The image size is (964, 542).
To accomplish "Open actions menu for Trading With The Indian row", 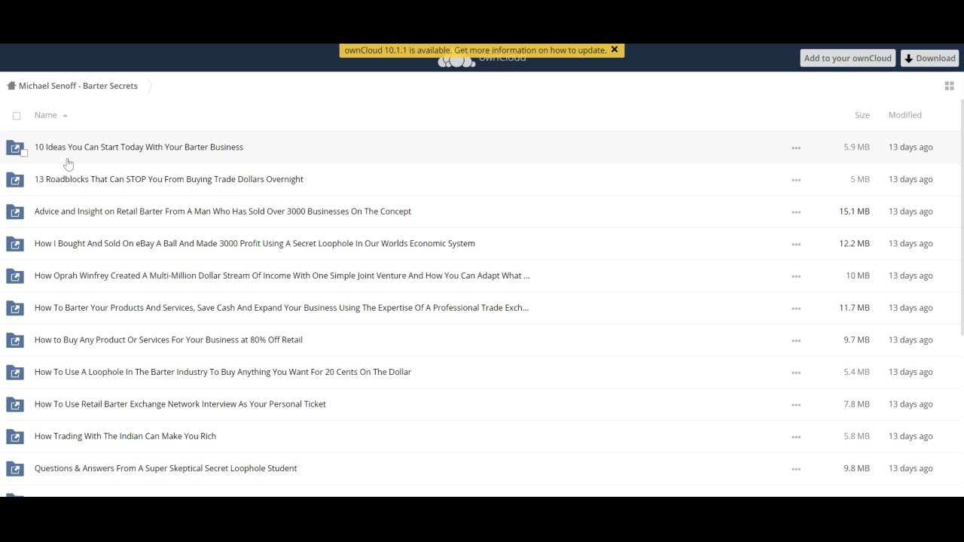I will pyautogui.click(x=796, y=437).
